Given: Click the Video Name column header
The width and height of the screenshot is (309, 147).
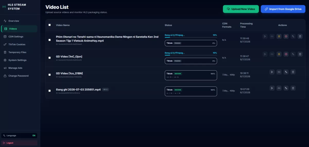Looking at the screenshot, I should tap(63, 25).
